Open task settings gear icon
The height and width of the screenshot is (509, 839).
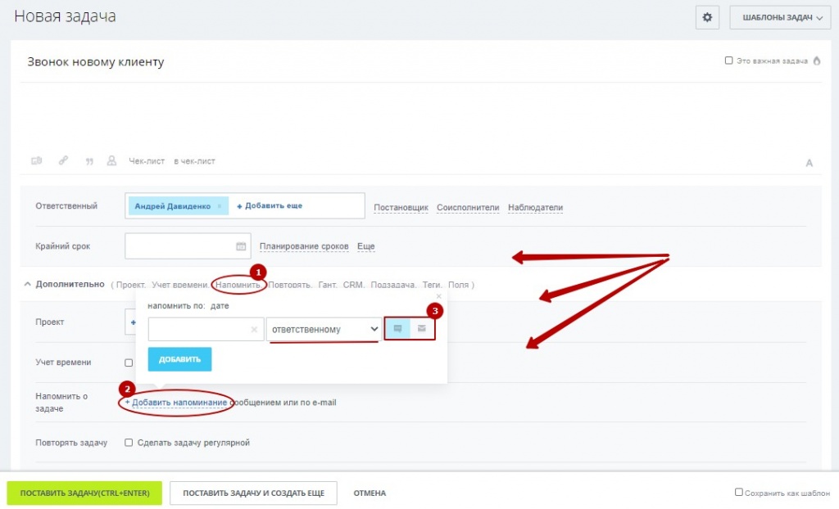pyautogui.click(x=707, y=18)
